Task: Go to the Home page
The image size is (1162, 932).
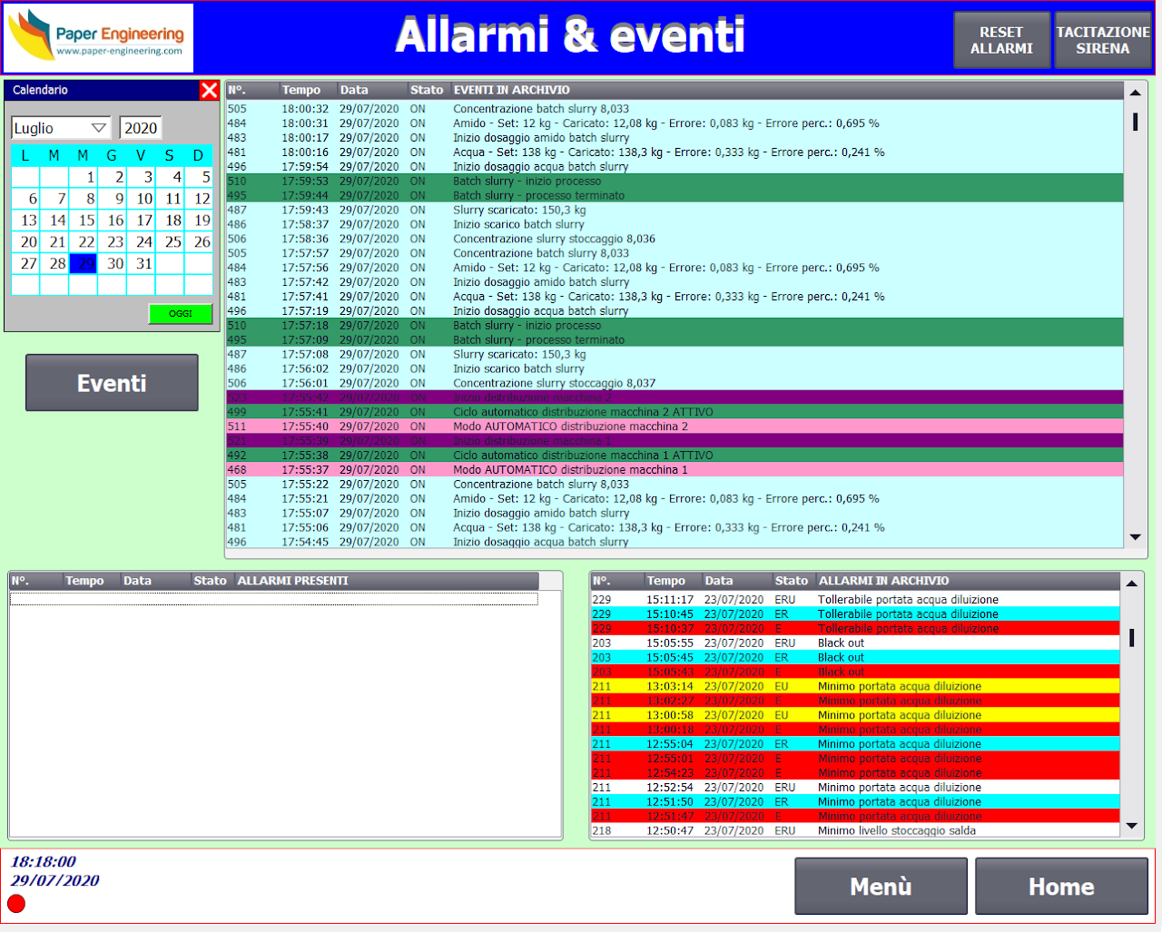Action: click(1061, 887)
